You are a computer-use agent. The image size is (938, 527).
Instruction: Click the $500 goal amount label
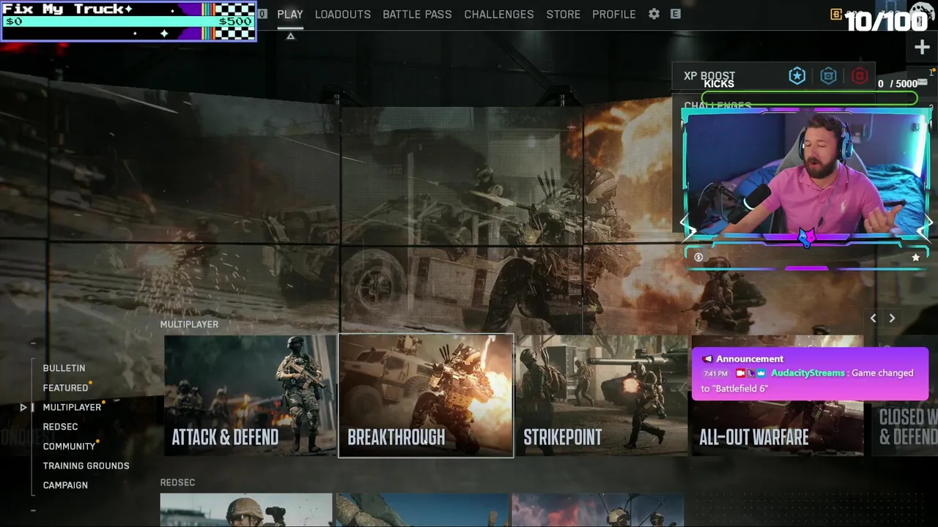tap(235, 21)
